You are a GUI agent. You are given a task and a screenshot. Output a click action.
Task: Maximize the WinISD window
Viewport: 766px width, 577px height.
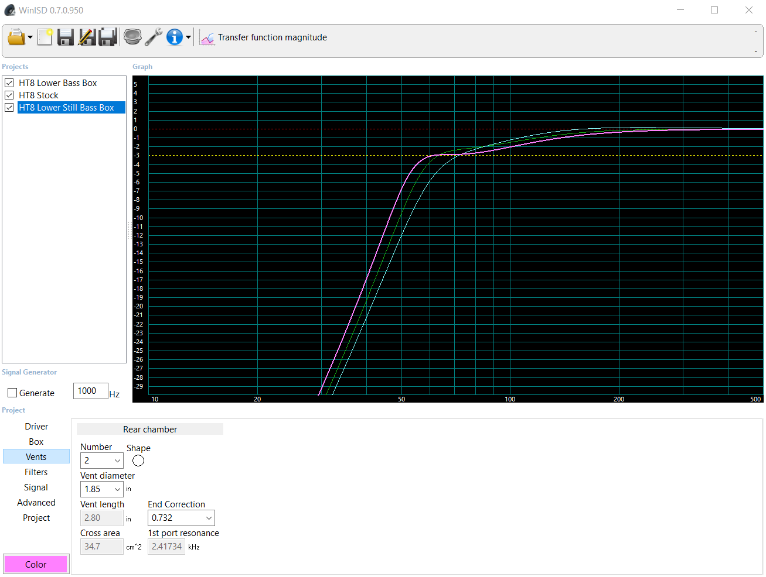pyautogui.click(x=714, y=10)
